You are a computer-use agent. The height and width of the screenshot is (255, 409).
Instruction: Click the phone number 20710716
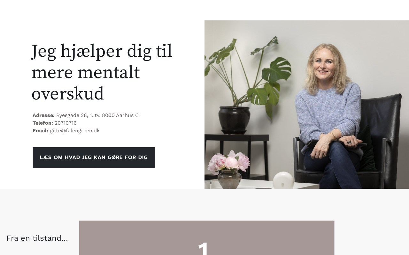click(66, 123)
